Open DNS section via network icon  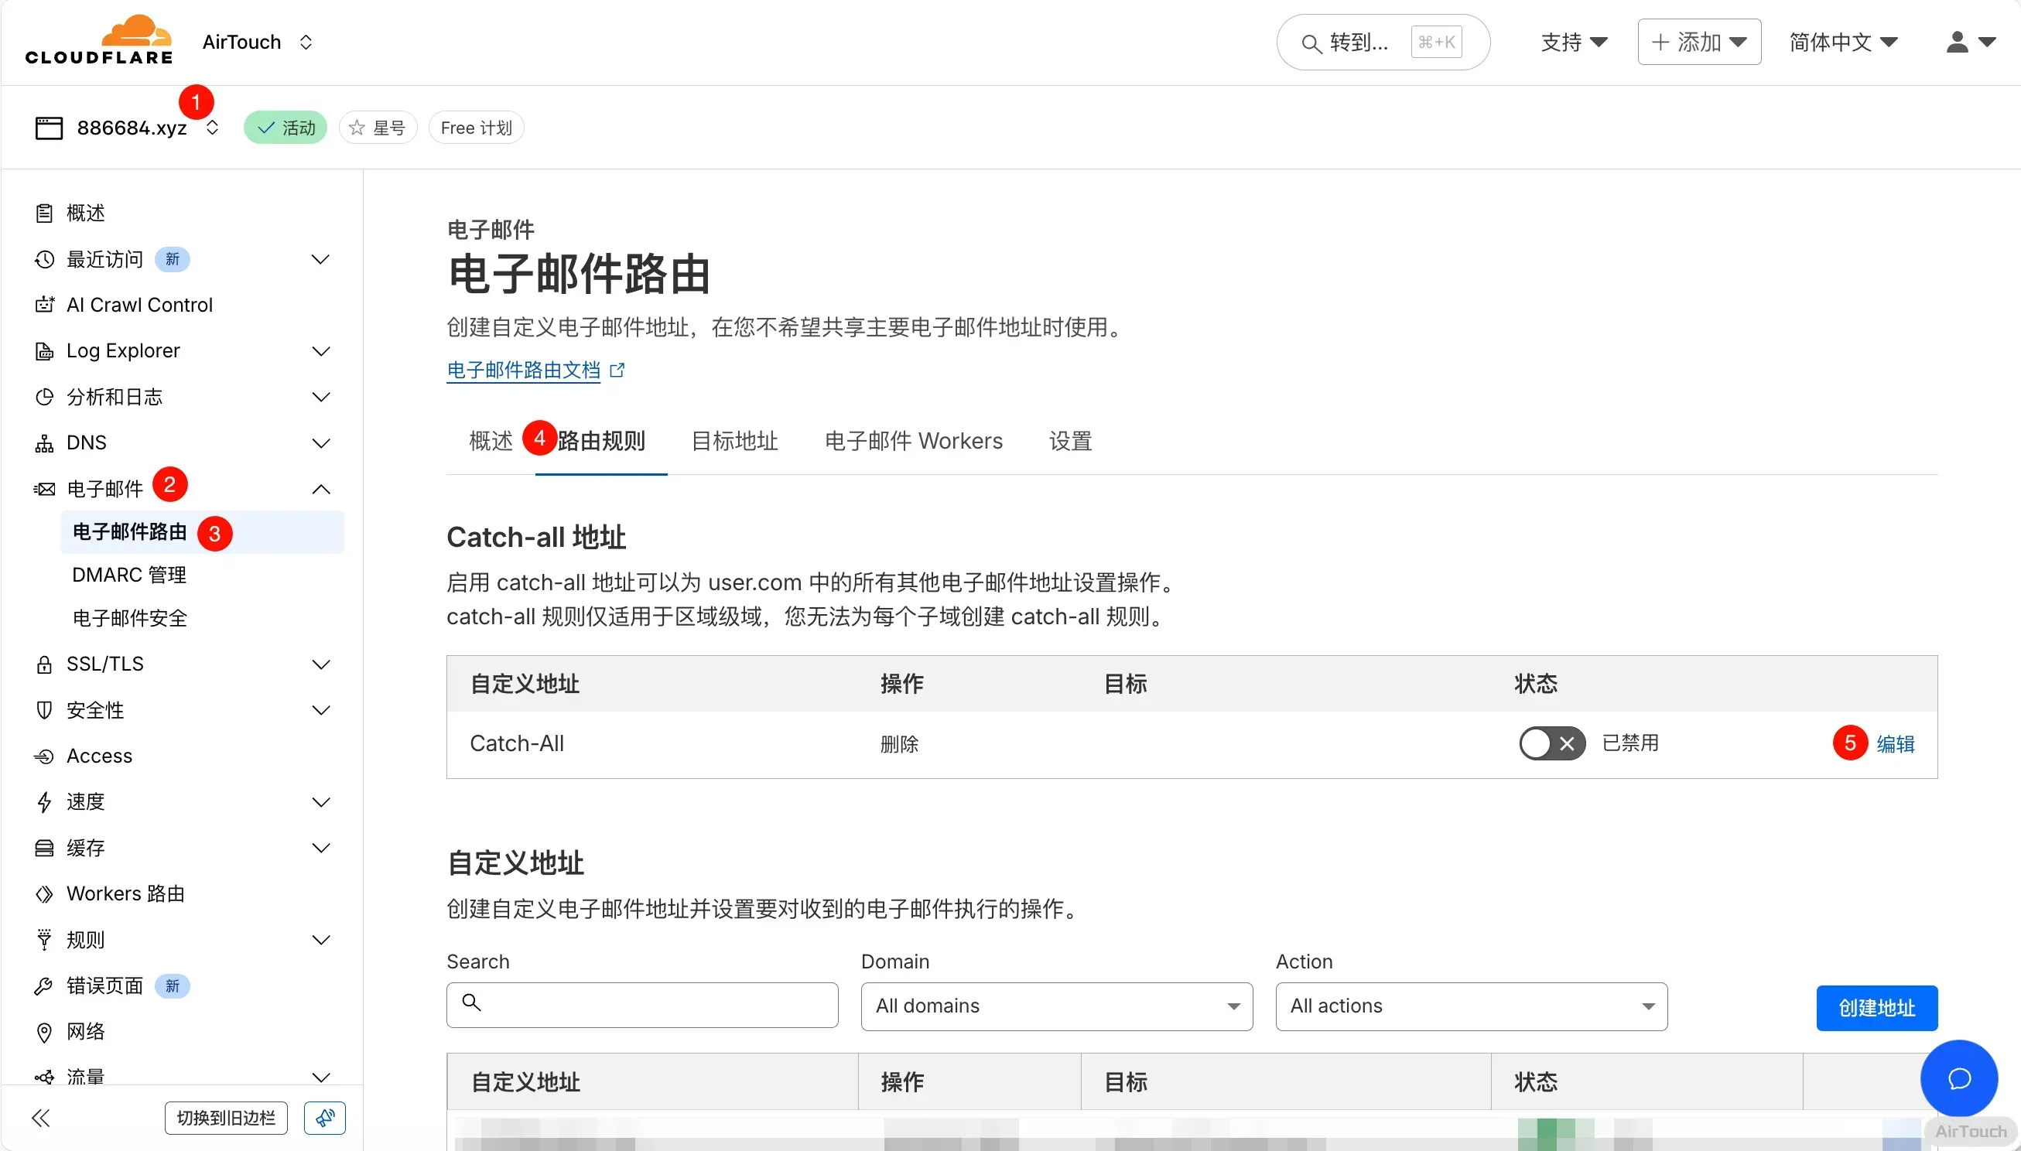[44, 442]
